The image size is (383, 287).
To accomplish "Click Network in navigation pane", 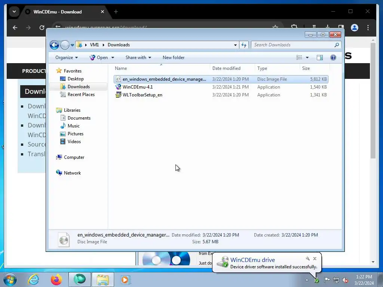I will pyautogui.click(x=72, y=173).
